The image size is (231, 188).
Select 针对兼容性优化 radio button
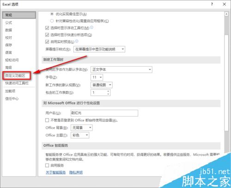click(x=52, y=21)
